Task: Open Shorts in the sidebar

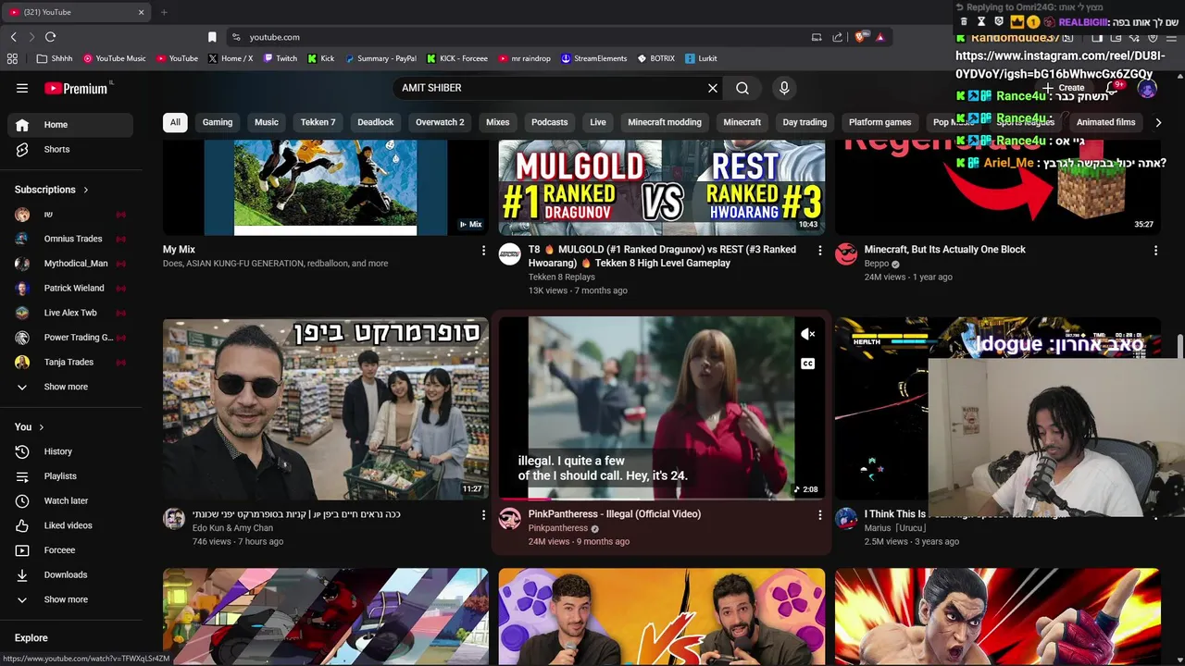Action: (x=70, y=149)
